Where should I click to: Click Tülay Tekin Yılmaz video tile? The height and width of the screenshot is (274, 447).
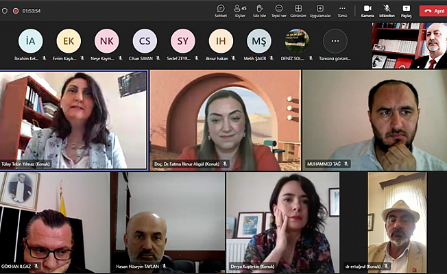(74, 120)
